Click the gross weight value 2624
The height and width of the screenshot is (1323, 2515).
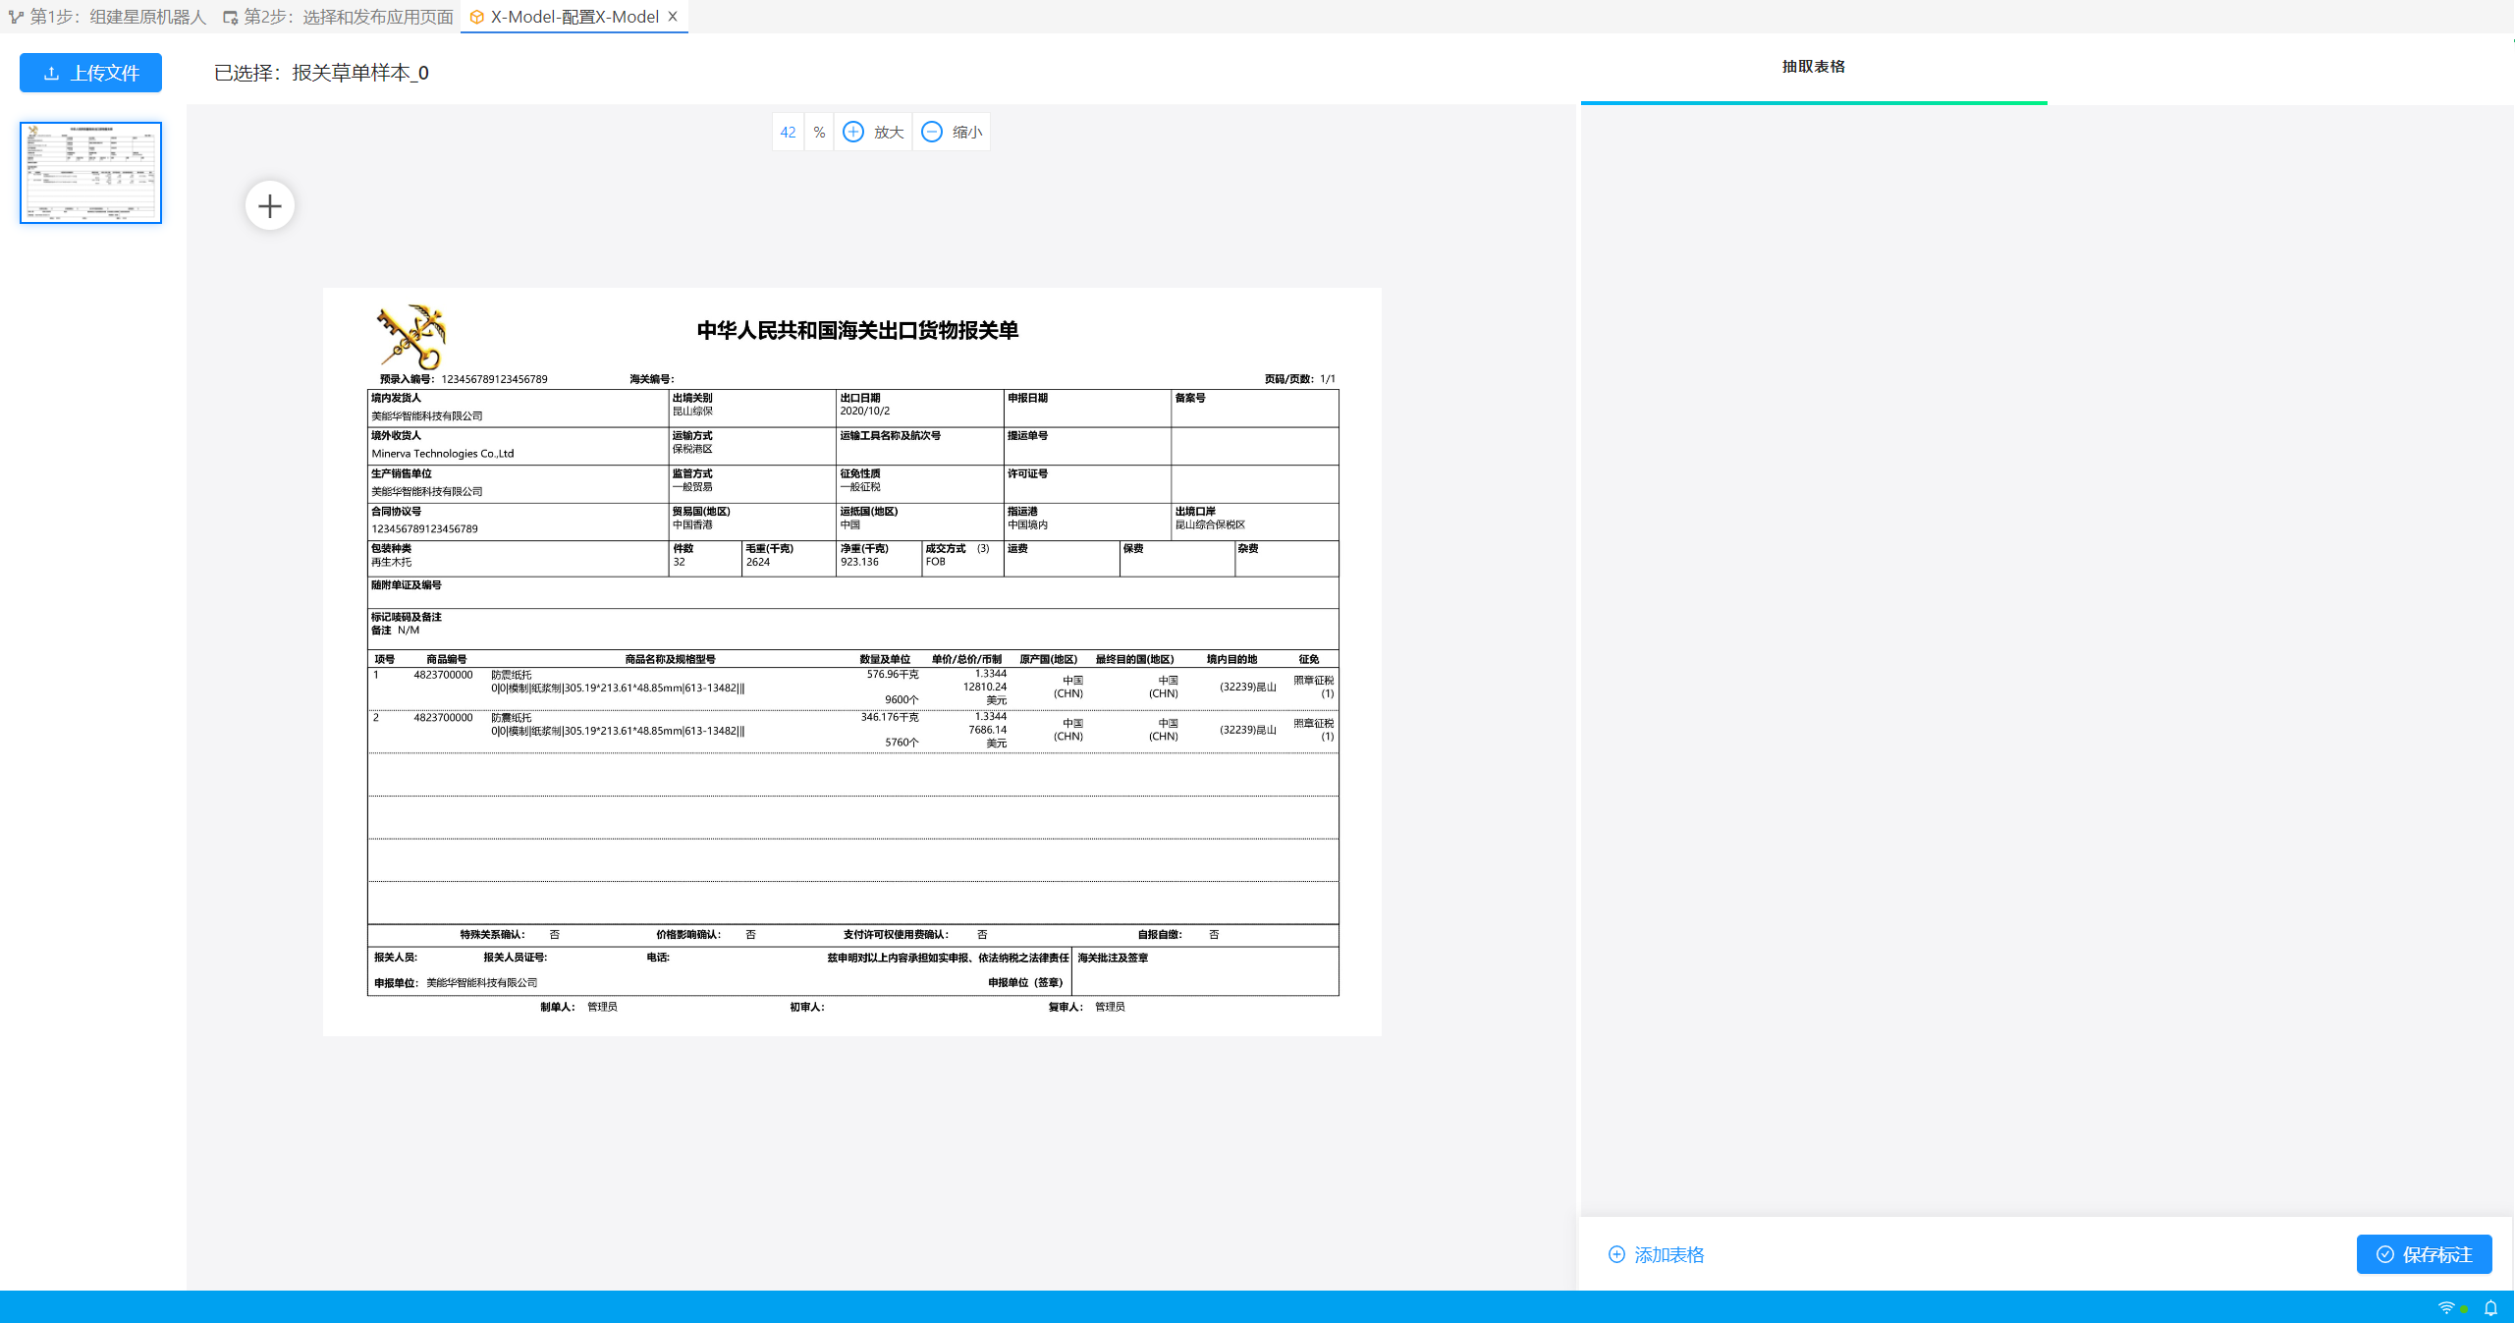(757, 563)
